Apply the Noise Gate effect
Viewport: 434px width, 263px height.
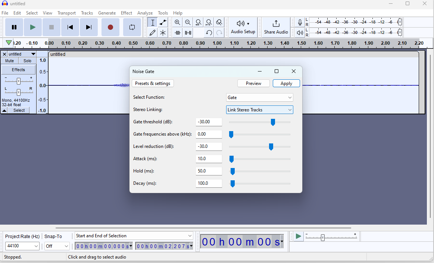[286, 83]
